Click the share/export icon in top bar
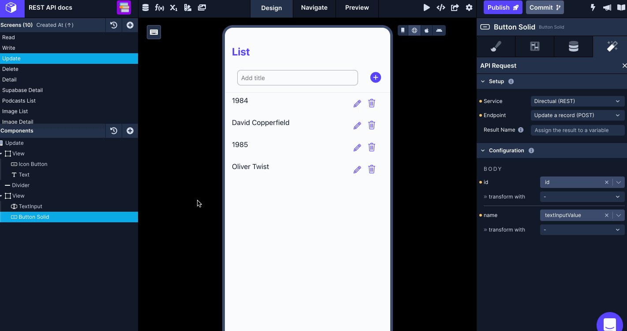 tap(455, 7)
